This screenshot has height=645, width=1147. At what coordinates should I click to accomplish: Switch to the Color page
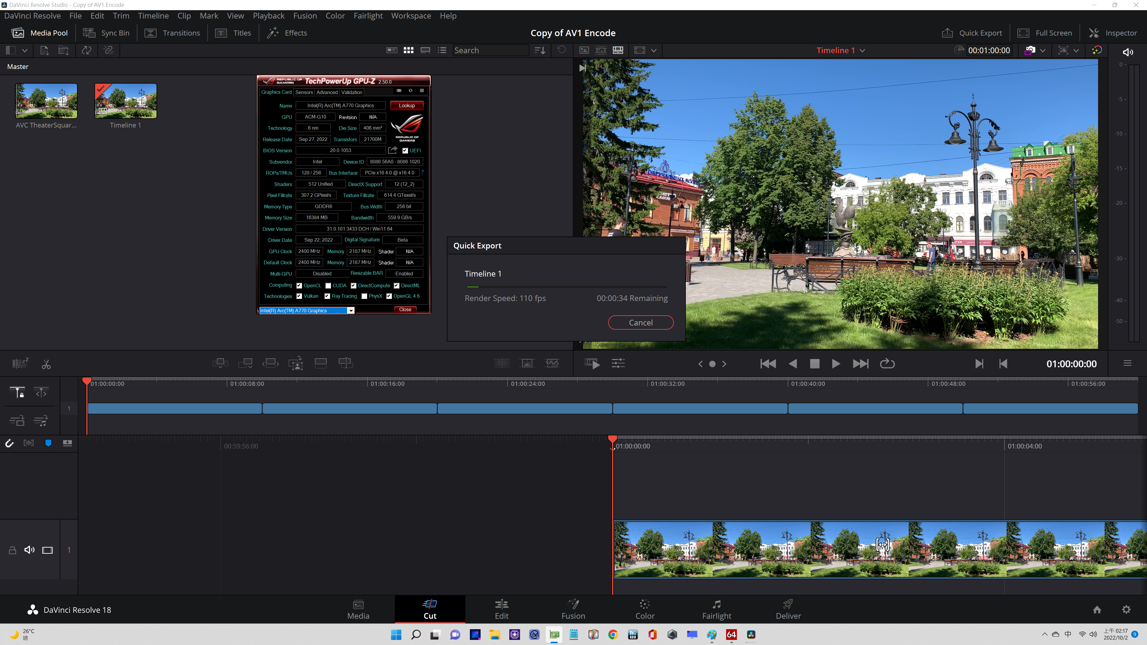coord(645,609)
